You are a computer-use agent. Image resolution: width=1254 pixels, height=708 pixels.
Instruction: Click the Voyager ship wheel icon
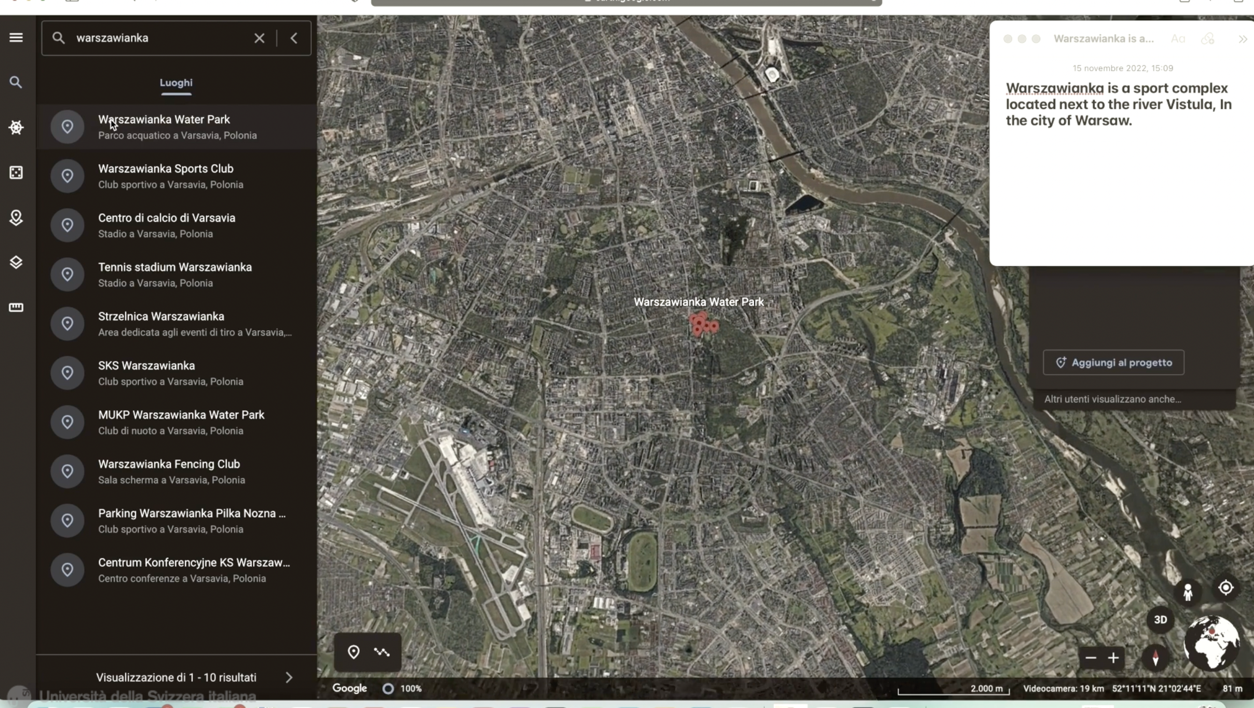coord(16,128)
